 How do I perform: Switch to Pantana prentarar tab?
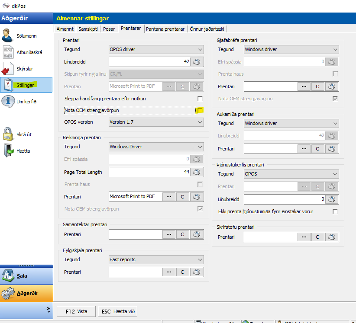(165, 29)
